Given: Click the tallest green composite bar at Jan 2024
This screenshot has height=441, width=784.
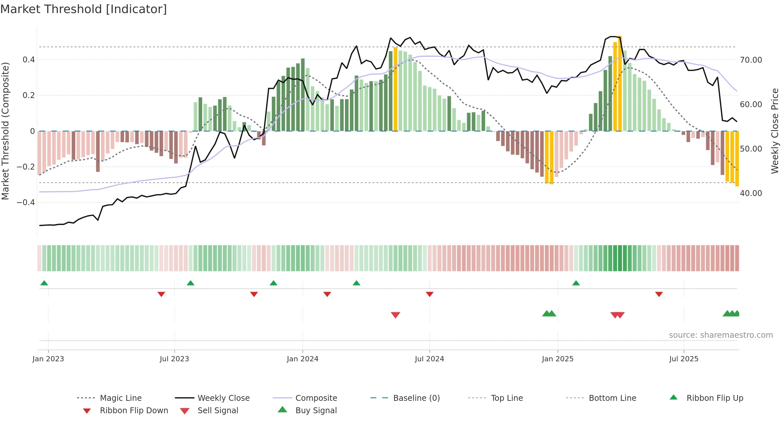Looking at the screenshot, I should click(x=303, y=95).
